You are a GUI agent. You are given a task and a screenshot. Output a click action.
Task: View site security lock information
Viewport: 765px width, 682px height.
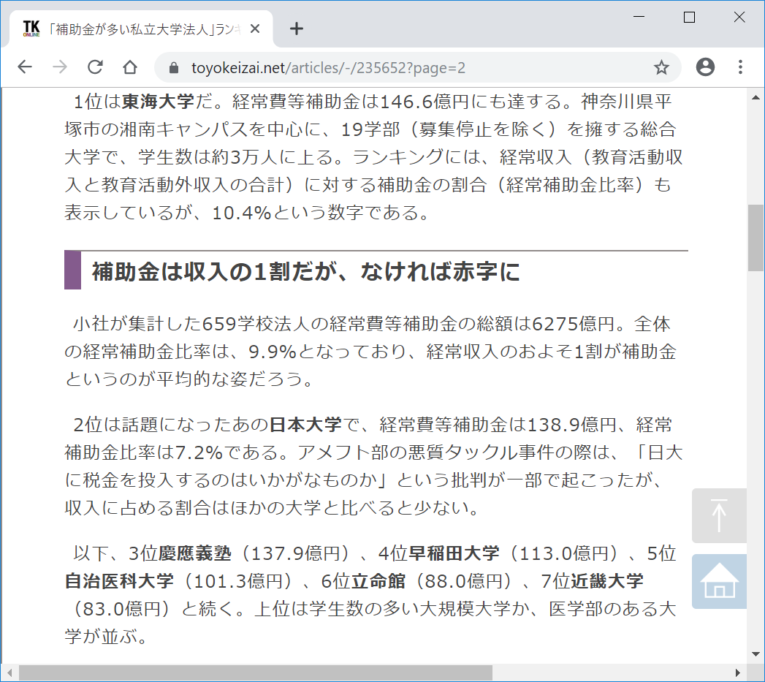tap(174, 68)
